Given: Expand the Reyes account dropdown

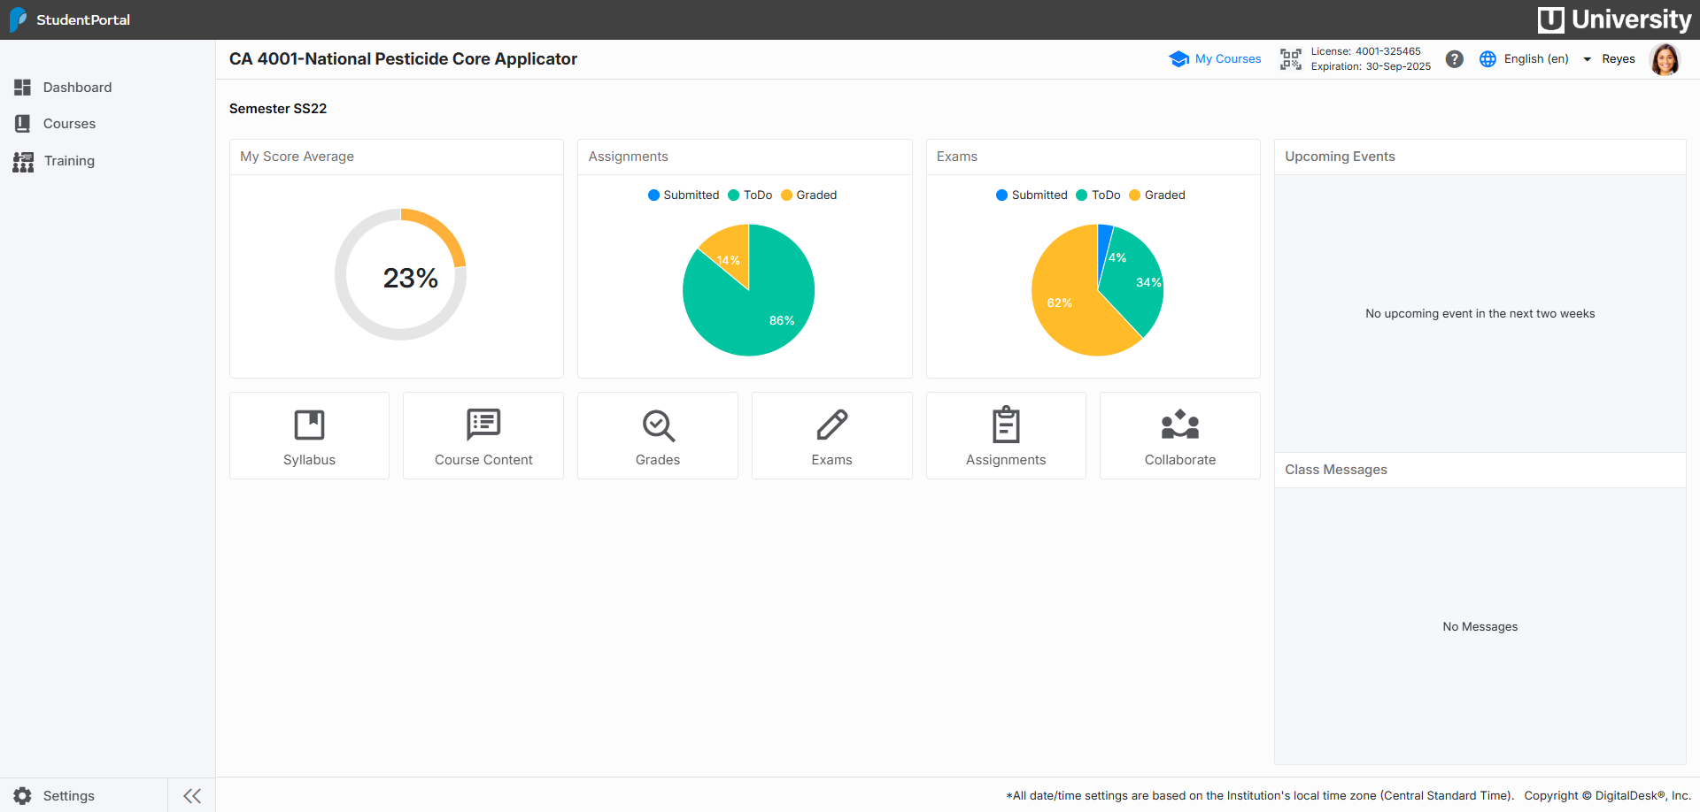Looking at the screenshot, I should 1619,58.
